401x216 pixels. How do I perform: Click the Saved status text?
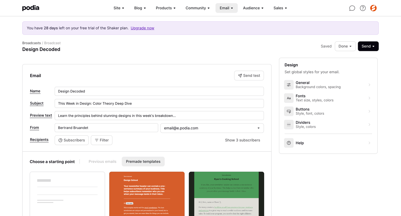click(326, 46)
